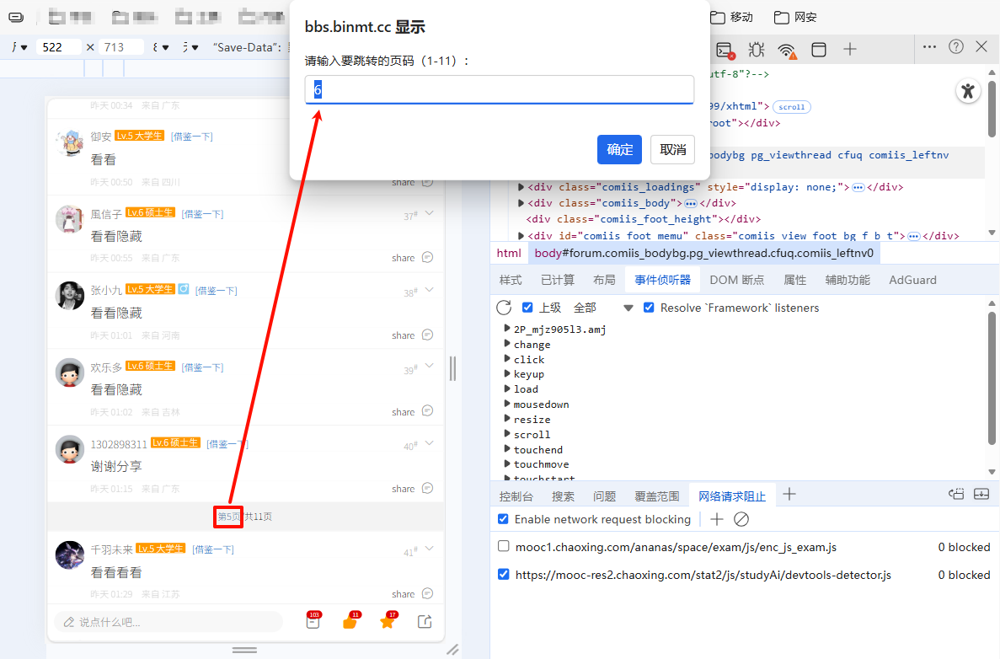This screenshot has height=659, width=1000.
Task: Click the event listeners panel scrollbar
Action: click(x=992, y=379)
